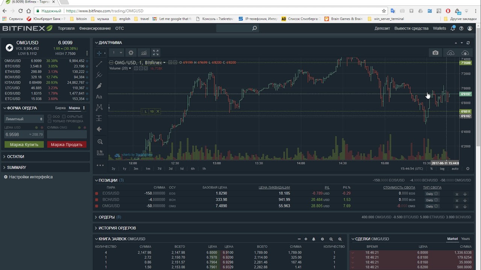The image size is (481, 270).
Task: Toggle chart fullscreen mode
Action: pyautogui.click(x=156, y=53)
